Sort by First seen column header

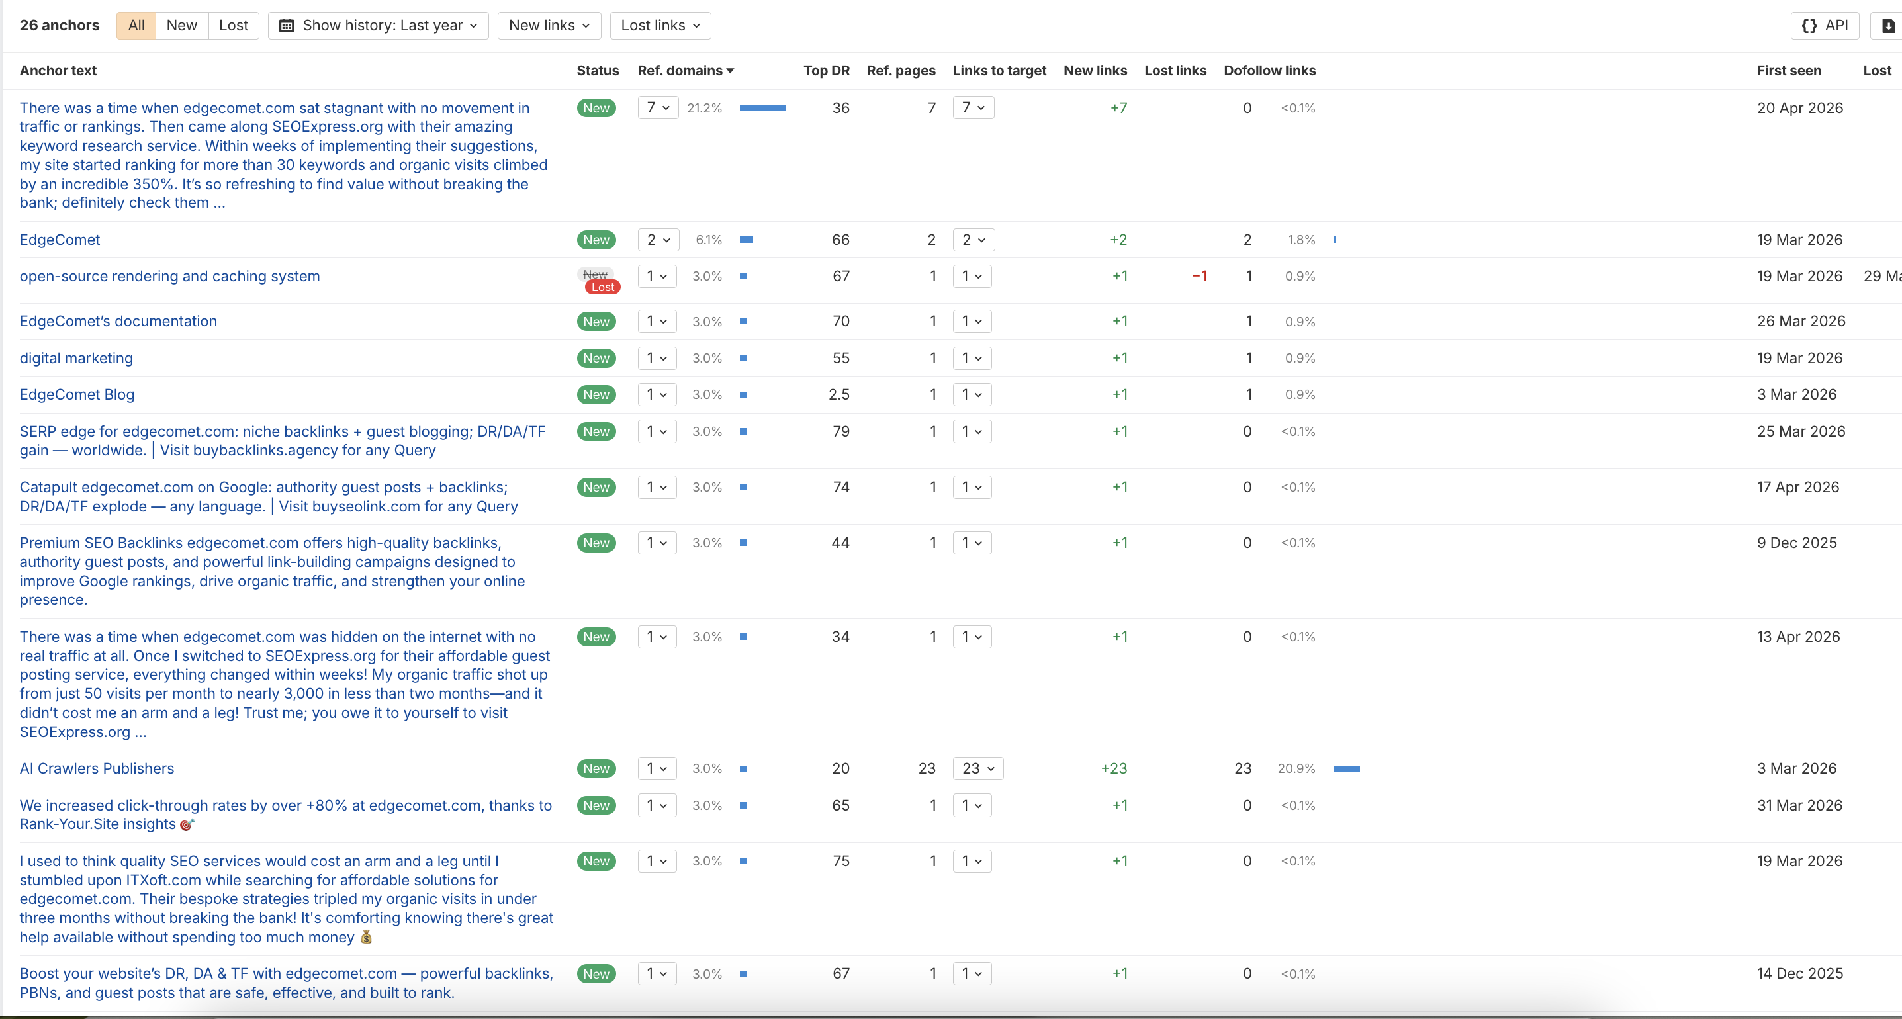[x=1788, y=71]
